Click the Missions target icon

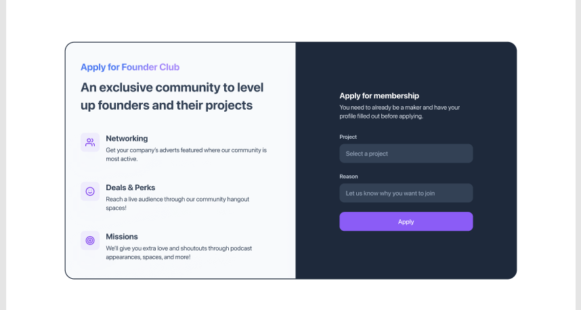[90, 240]
